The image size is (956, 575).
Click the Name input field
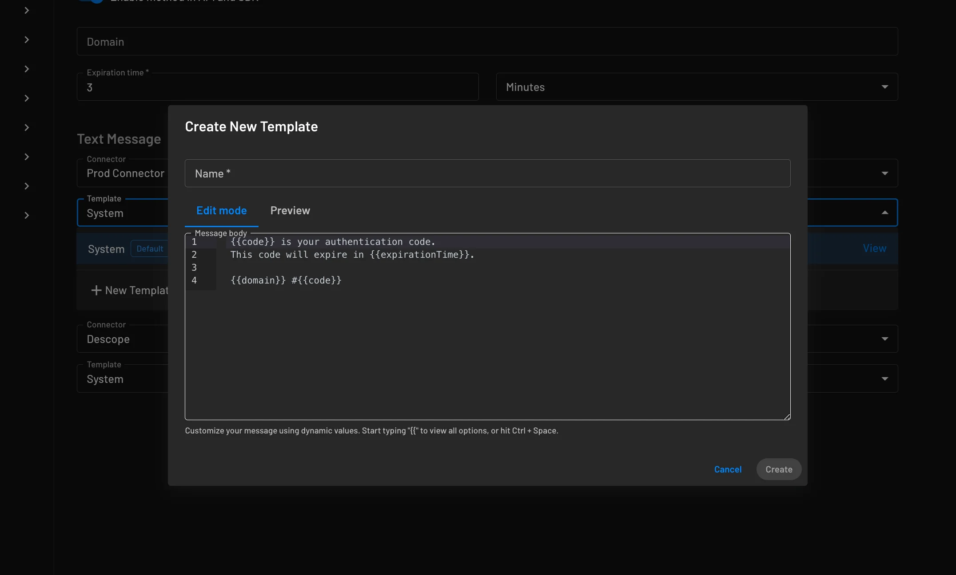pyautogui.click(x=488, y=173)
